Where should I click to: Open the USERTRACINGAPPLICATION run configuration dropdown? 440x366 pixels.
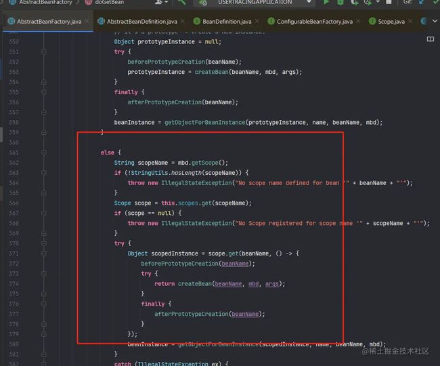click(x=255, y=2)
